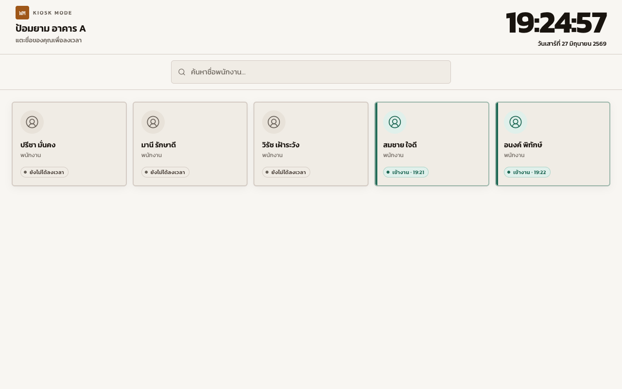Click the ป้อมยาม อาคาร A heading
The width and height of the screenshot is (622, 389).
click(51, 28)
